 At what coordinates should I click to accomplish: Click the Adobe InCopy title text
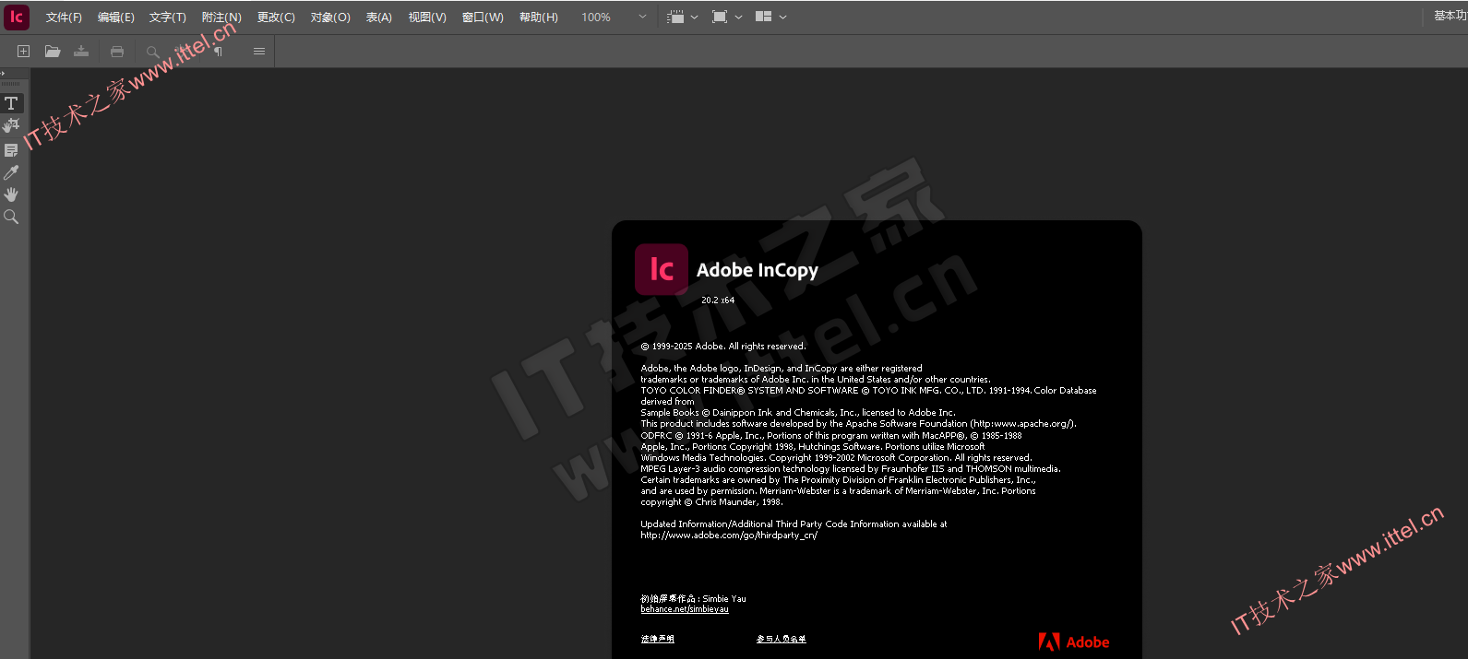click(758, 270)
